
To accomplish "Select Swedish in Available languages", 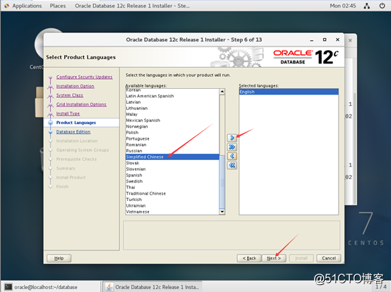I will click(172, 181).
